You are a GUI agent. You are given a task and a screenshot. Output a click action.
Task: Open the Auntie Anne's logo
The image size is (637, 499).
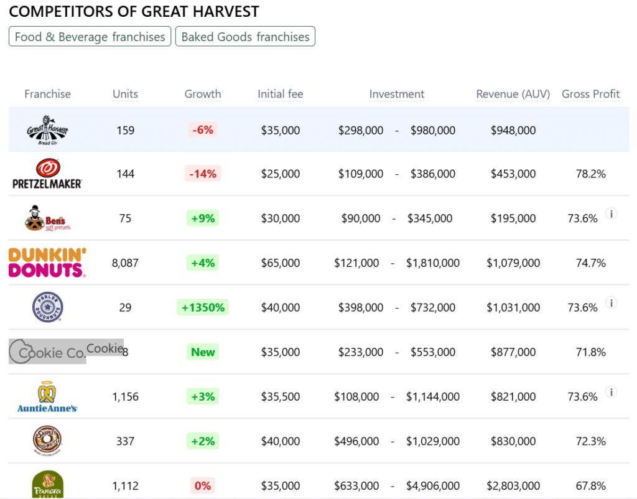click(47, 396)
